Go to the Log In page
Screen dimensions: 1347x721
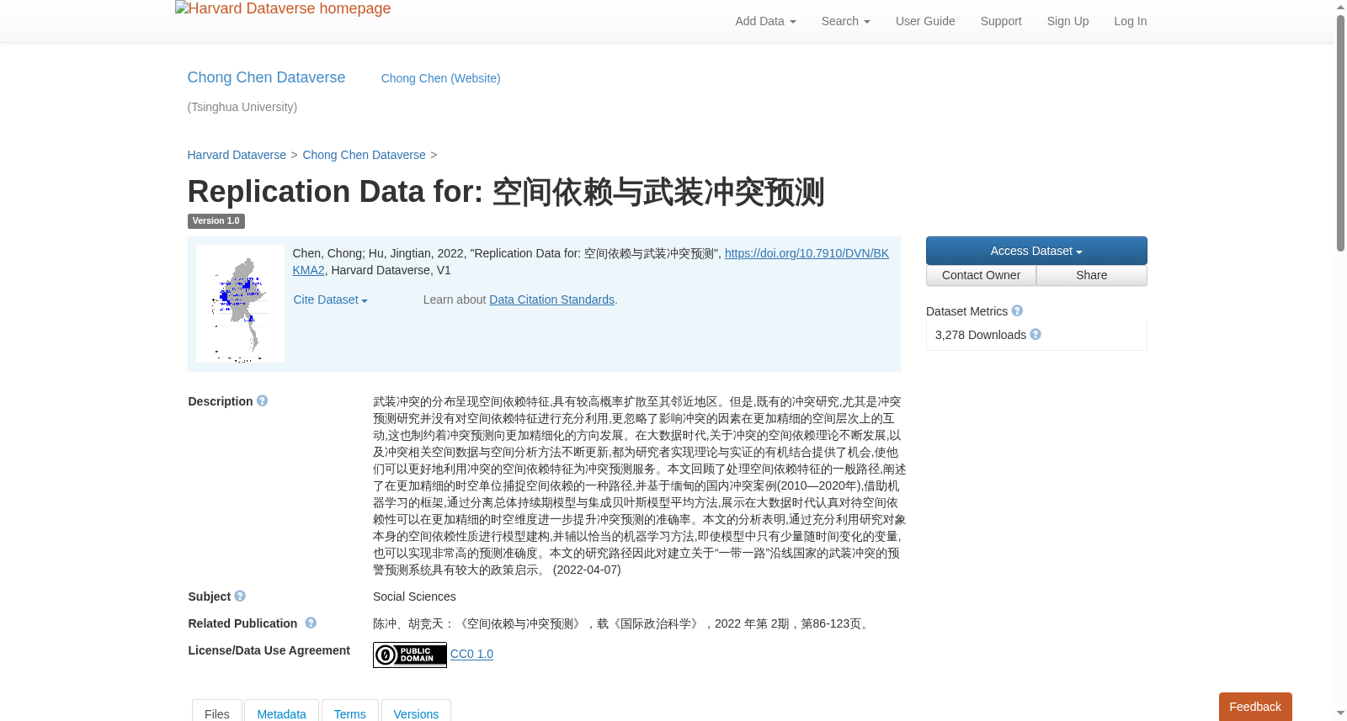point(1130,21)
